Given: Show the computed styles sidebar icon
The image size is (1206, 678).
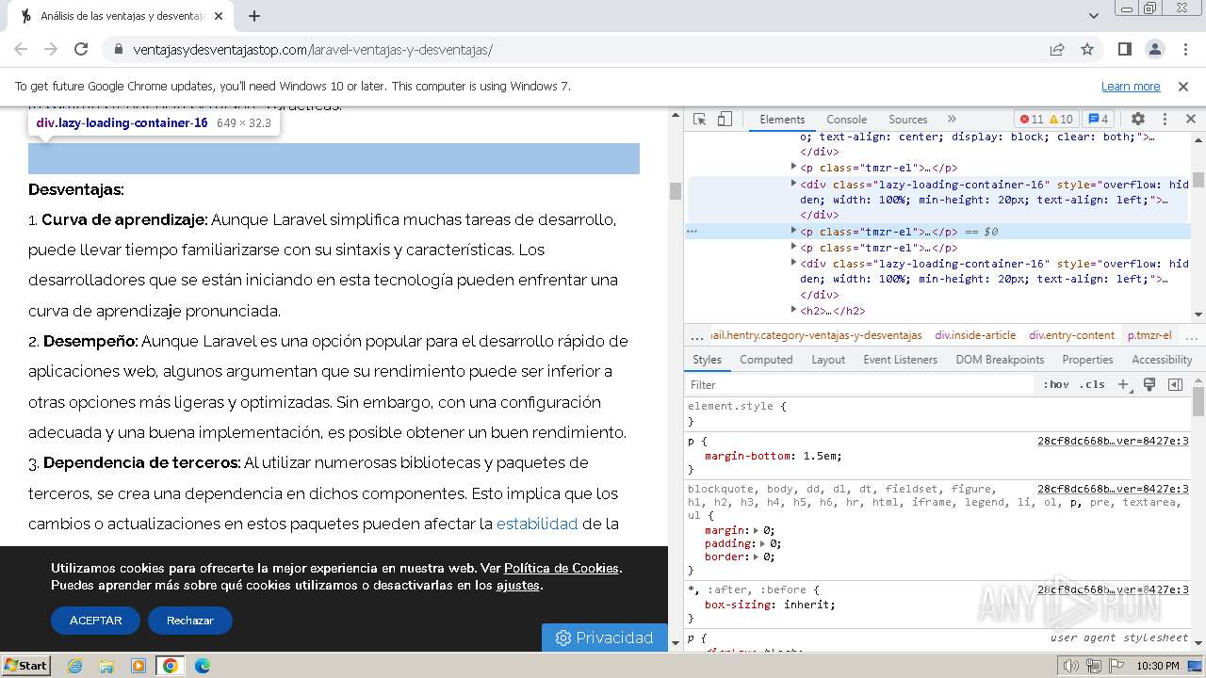Looking at the screenshot, I should 1175,384.
